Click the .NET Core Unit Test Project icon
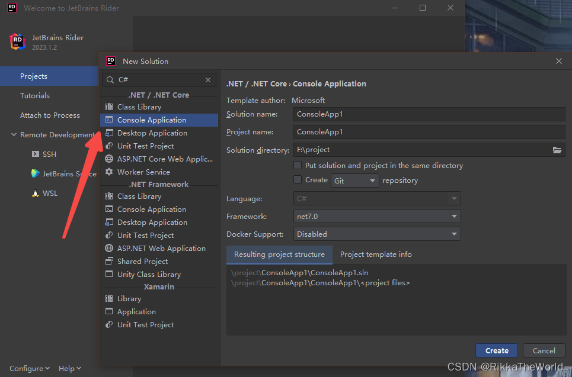Image resolution: width=572 pixels, height=377 pixels. click(108, 146)
